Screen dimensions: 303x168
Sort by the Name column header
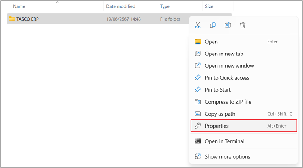pyautogui.click(x=19, y=7)
